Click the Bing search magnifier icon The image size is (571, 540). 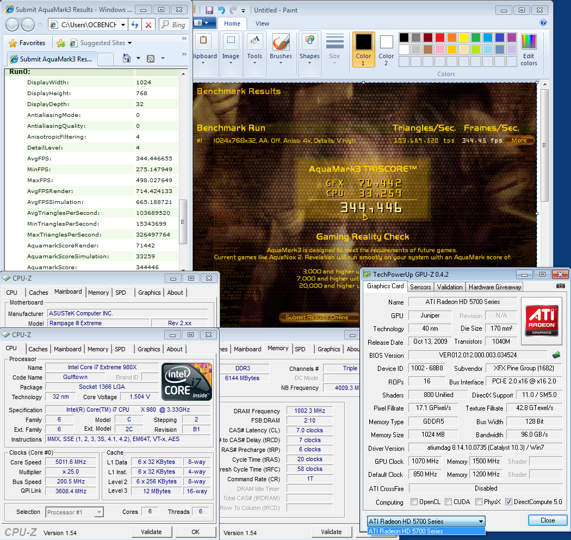[x=166, y=24]
